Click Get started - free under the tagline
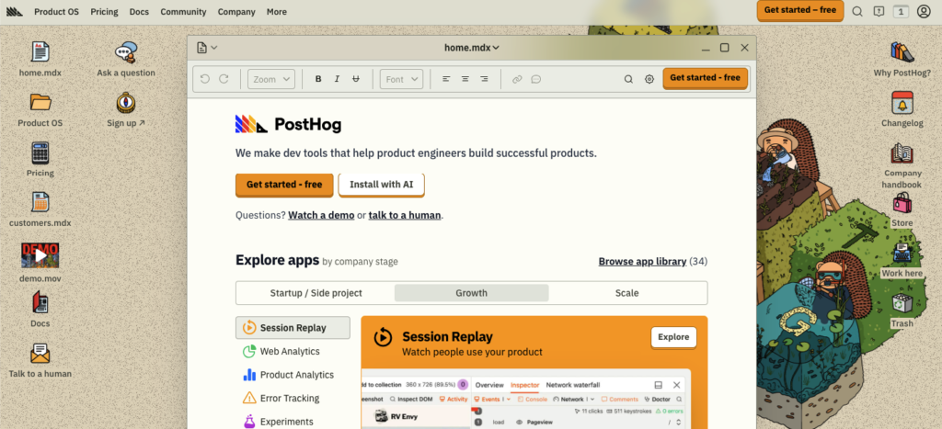 click(x=284, y=185)
